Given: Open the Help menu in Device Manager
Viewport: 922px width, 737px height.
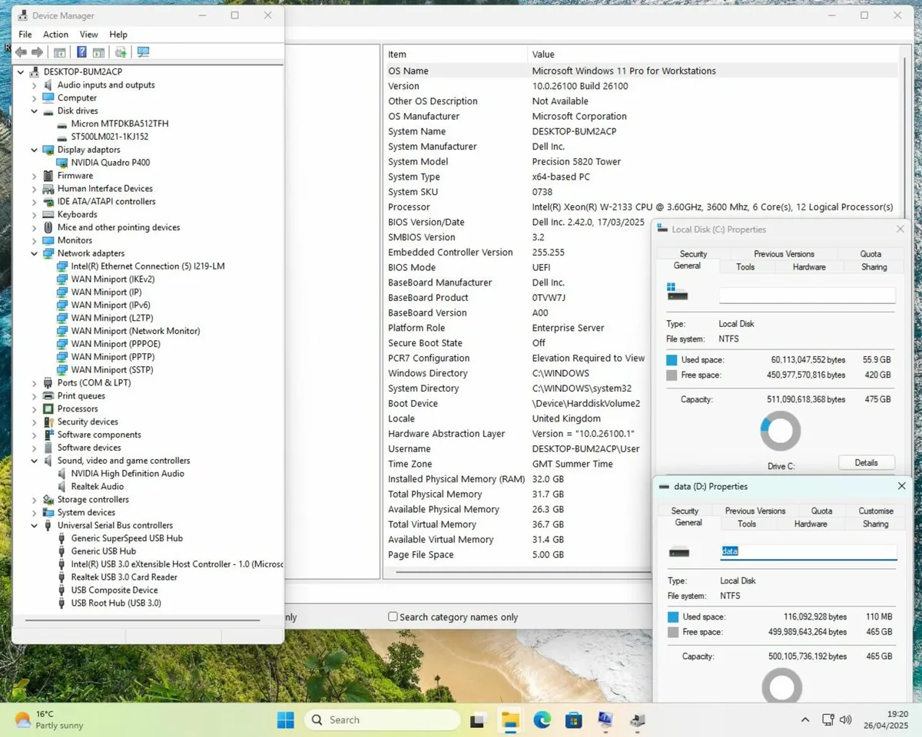Looking at the screenshot, I should pyautogui.click(x=118, y=35).
